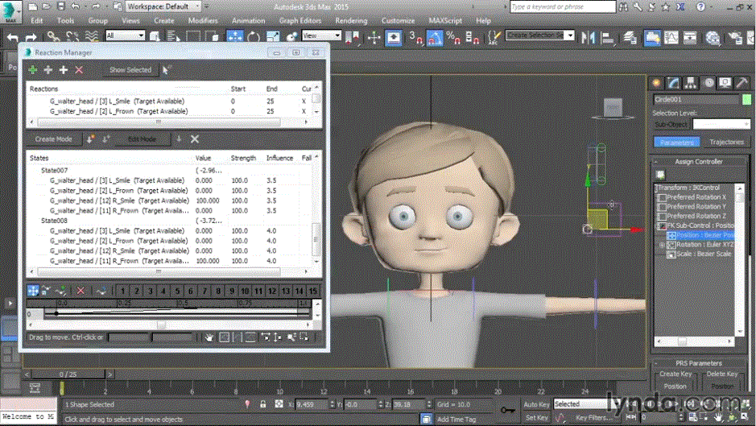Click red Delete Selected X in Reaction Manager top toolbar
The height and width of the screenshot is (426, 756).
tap(79, 70)
